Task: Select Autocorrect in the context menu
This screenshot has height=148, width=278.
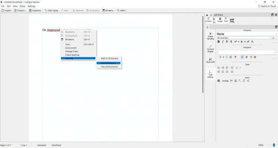Action: point(79,48)
